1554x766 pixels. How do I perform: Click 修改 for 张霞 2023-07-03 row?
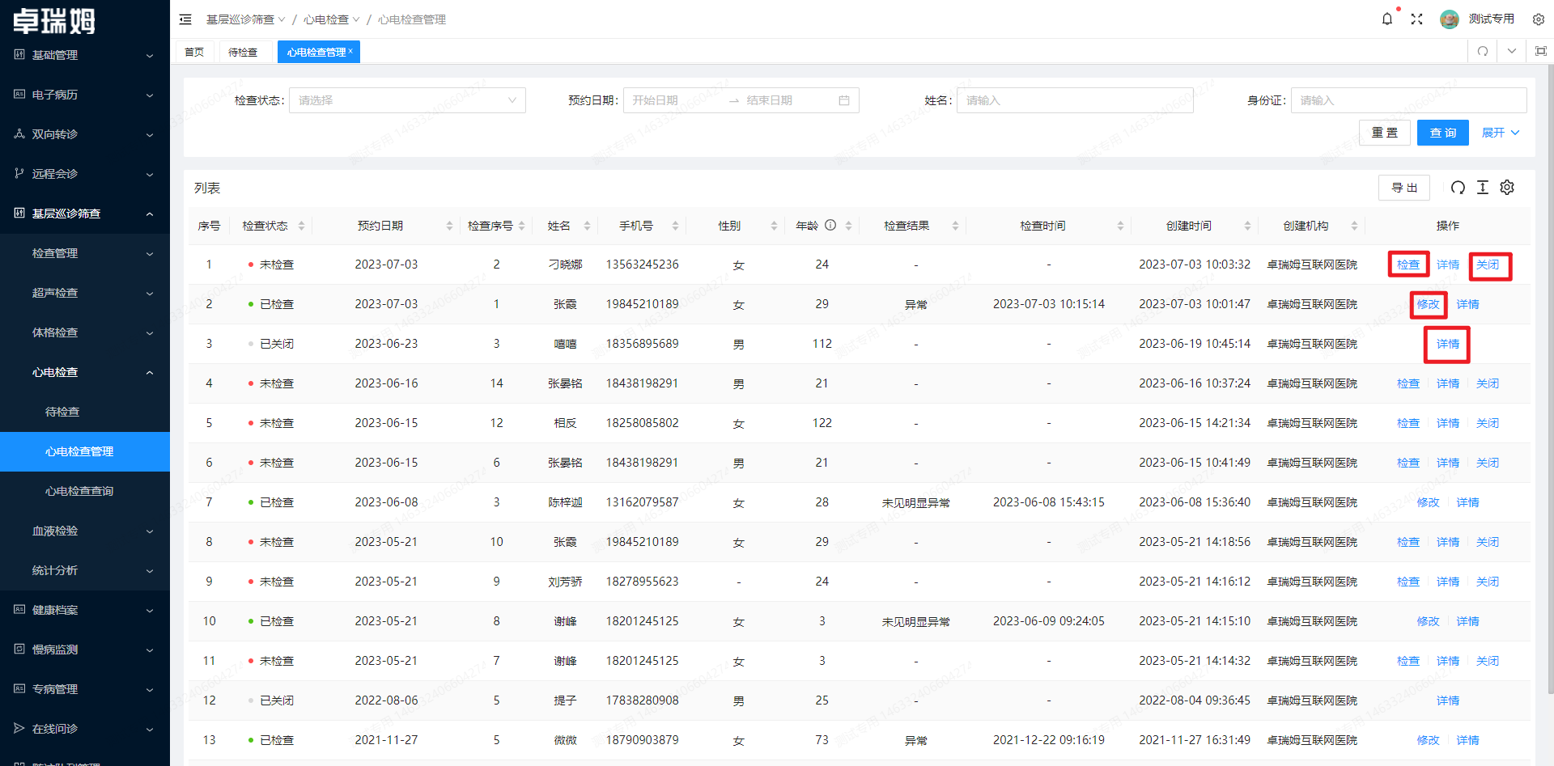(x=1428, y=304)
